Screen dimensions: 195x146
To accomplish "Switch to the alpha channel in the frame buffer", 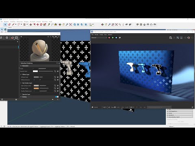I will coord(120,38).
